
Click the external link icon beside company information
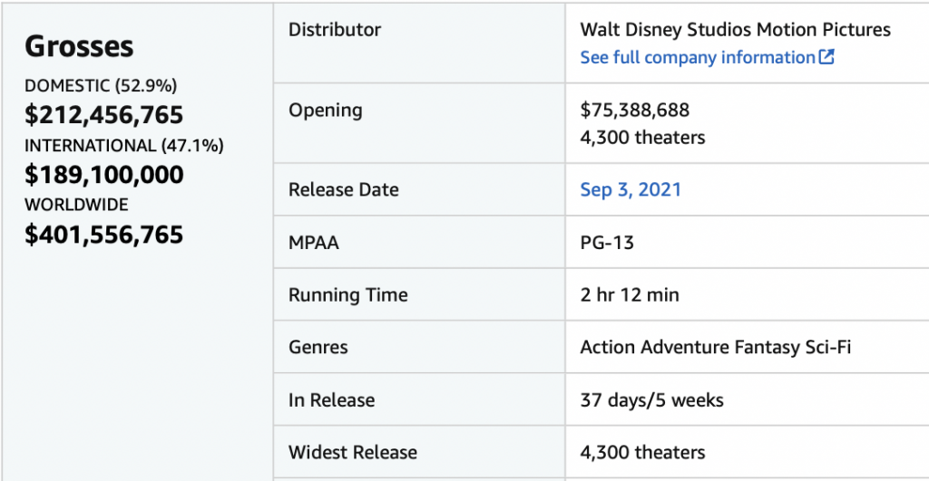pyautogui.click(x=826, y=57)
